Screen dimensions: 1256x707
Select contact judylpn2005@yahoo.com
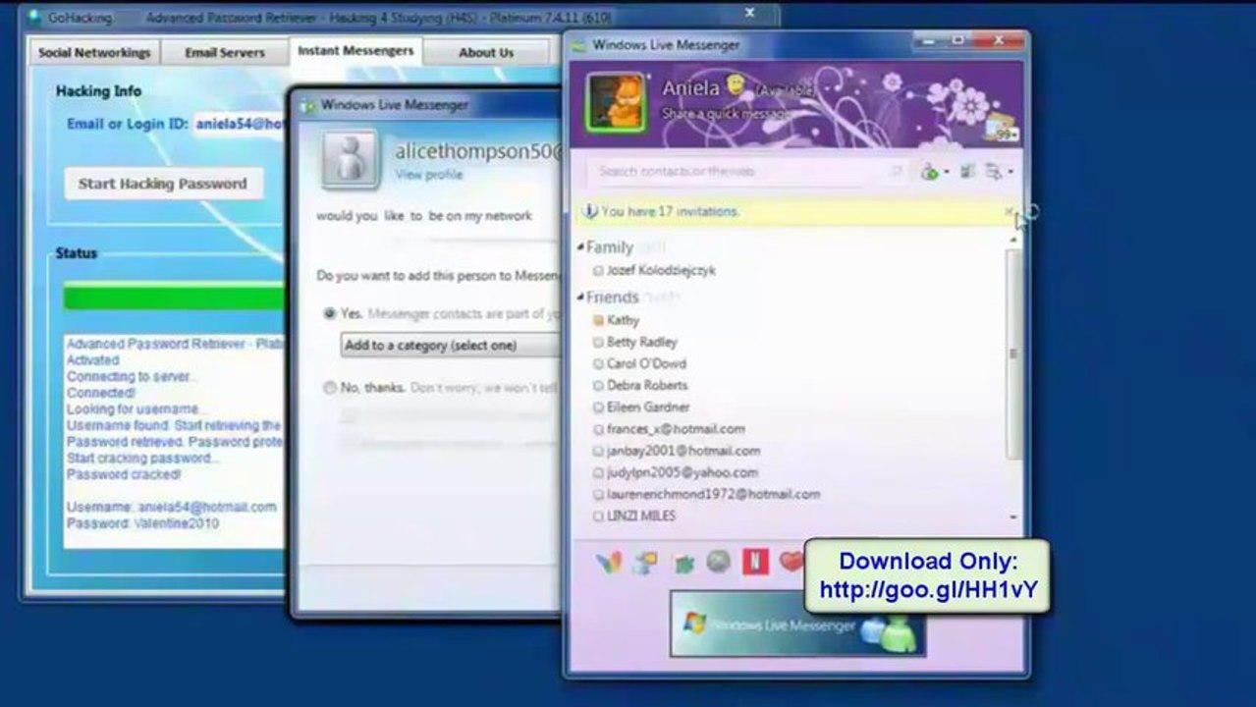683,472
